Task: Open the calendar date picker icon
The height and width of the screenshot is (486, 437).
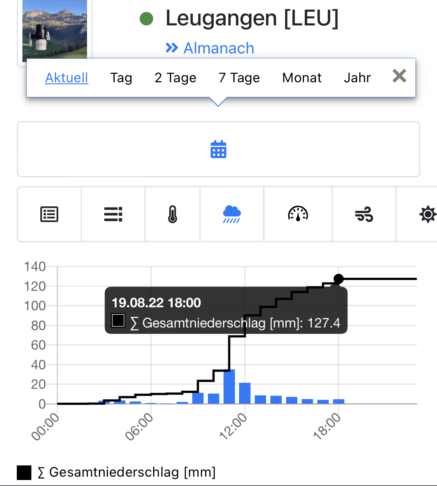Action: point(218,149)
